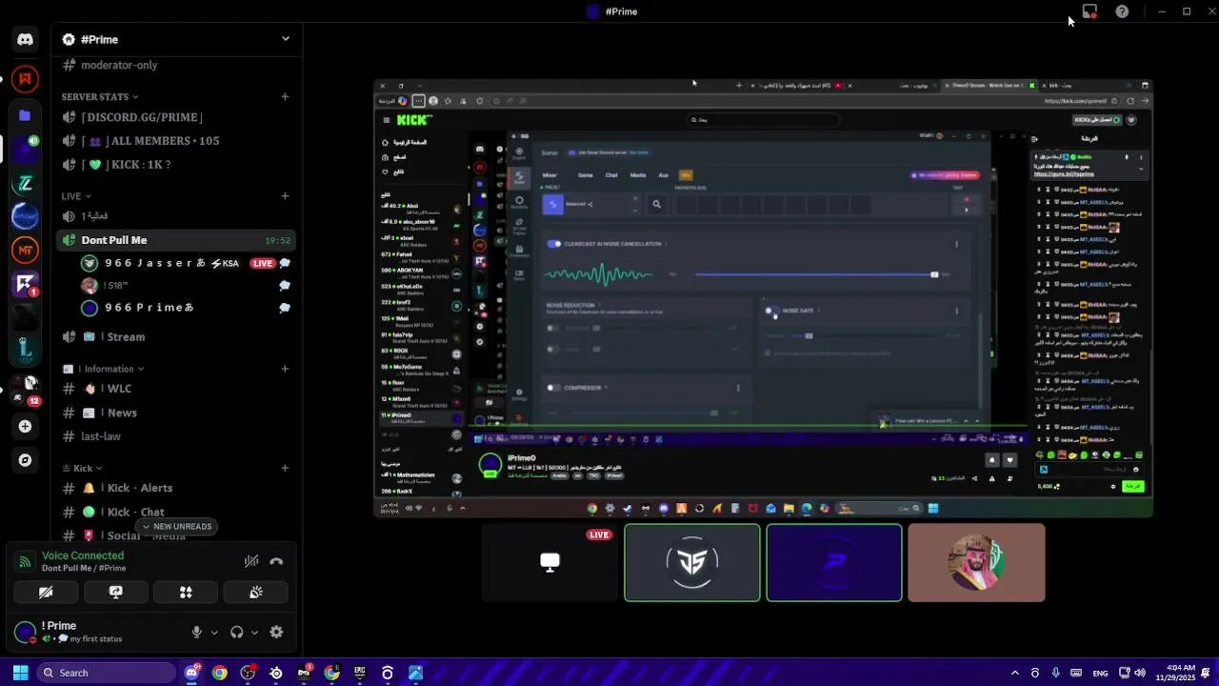This screenshot has height=686, width=1219.
Task: Toggle noise suppression in voice panel
Action: 251,561
